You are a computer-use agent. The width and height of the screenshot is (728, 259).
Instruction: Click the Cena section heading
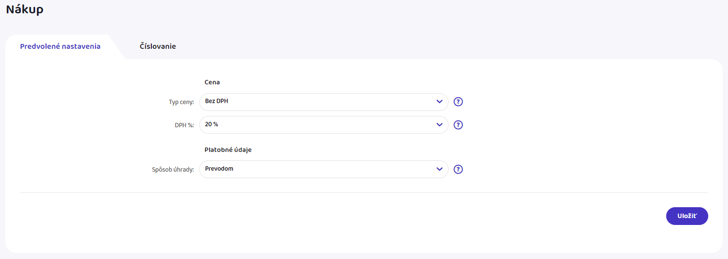(212, 82)
